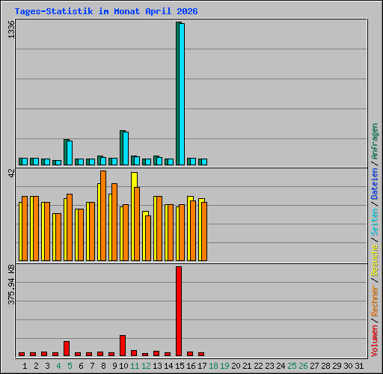Click the '375.94 KB' volume axis label
383x374 pixels.
coord(11,284)
